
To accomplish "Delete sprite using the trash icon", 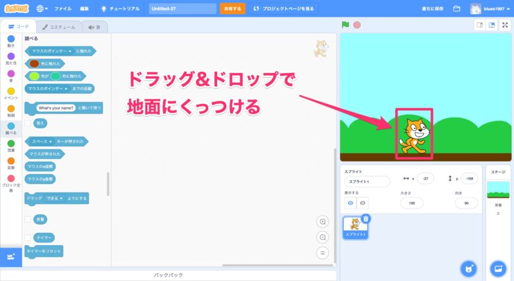I will click(x=366, y=219).
